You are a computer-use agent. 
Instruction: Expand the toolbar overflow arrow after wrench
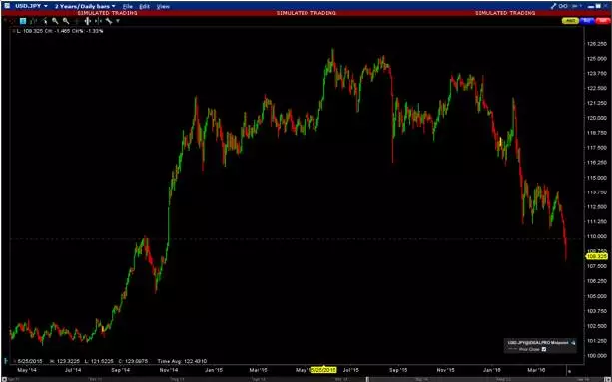click(x=118, y=21)
